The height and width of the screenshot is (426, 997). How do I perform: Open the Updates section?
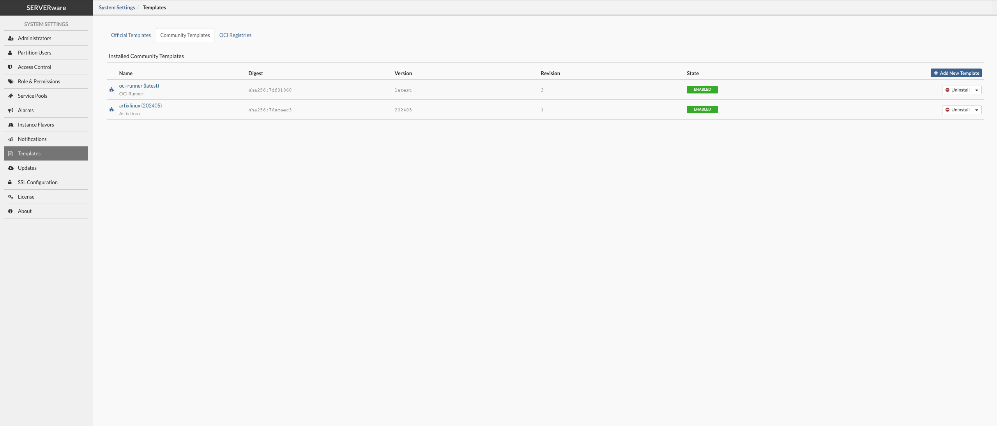pyautogui.click(x=46, y=168)
